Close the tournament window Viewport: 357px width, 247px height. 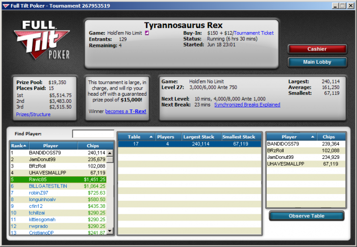coord(351,6)
